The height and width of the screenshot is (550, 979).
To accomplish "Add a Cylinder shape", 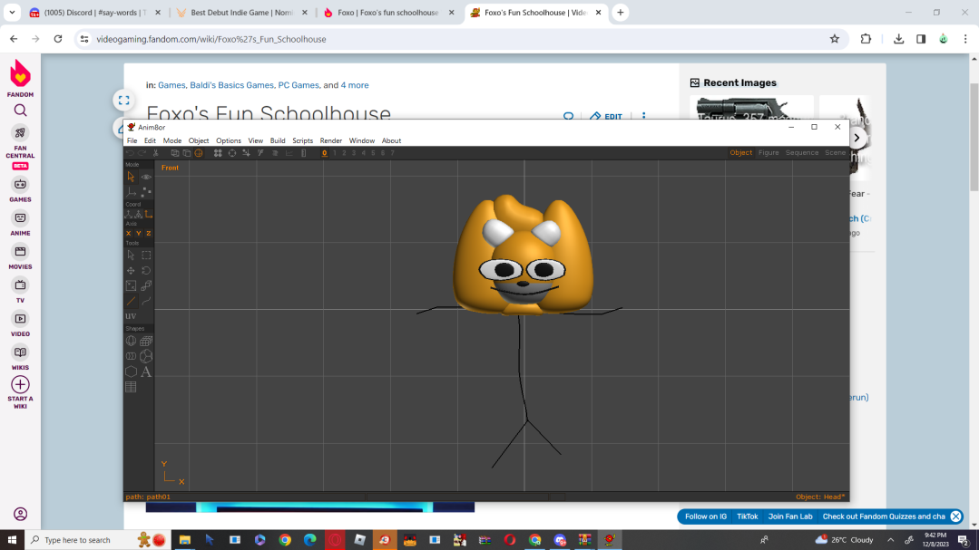I will (x=132, y=356).
